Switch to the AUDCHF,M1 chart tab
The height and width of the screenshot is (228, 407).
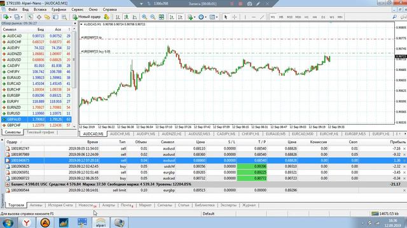[120, 134]
